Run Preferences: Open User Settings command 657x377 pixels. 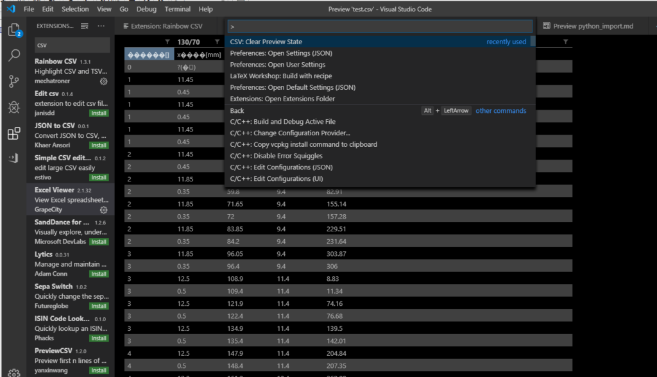[380, 65]
